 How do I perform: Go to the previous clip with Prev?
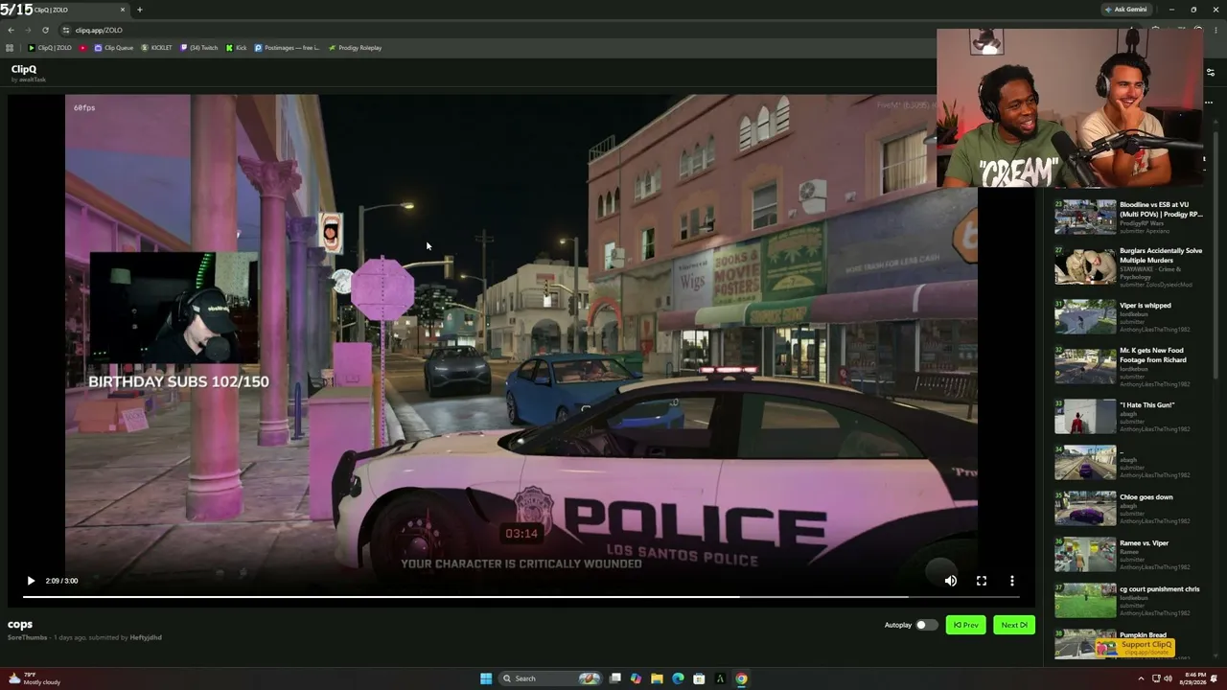[x=966, y=625]
